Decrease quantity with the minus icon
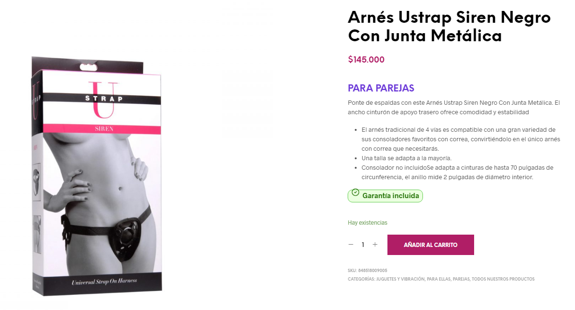The width and height of the screenshot is (575, 310). coord(351,245)
